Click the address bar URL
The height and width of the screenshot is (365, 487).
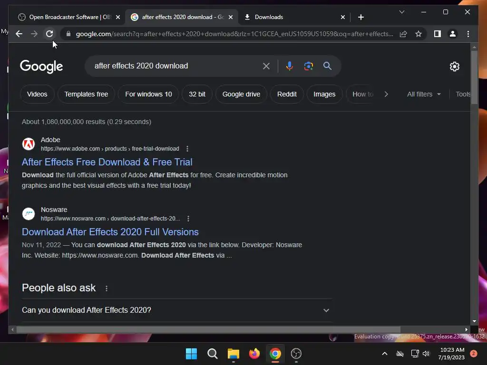click(234, 34)
